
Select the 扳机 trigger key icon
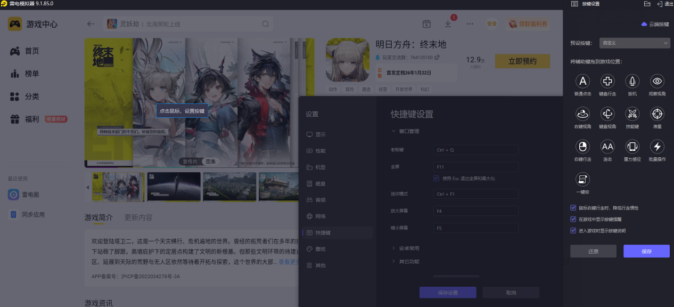pyautogui.click(x=632, y=81)
